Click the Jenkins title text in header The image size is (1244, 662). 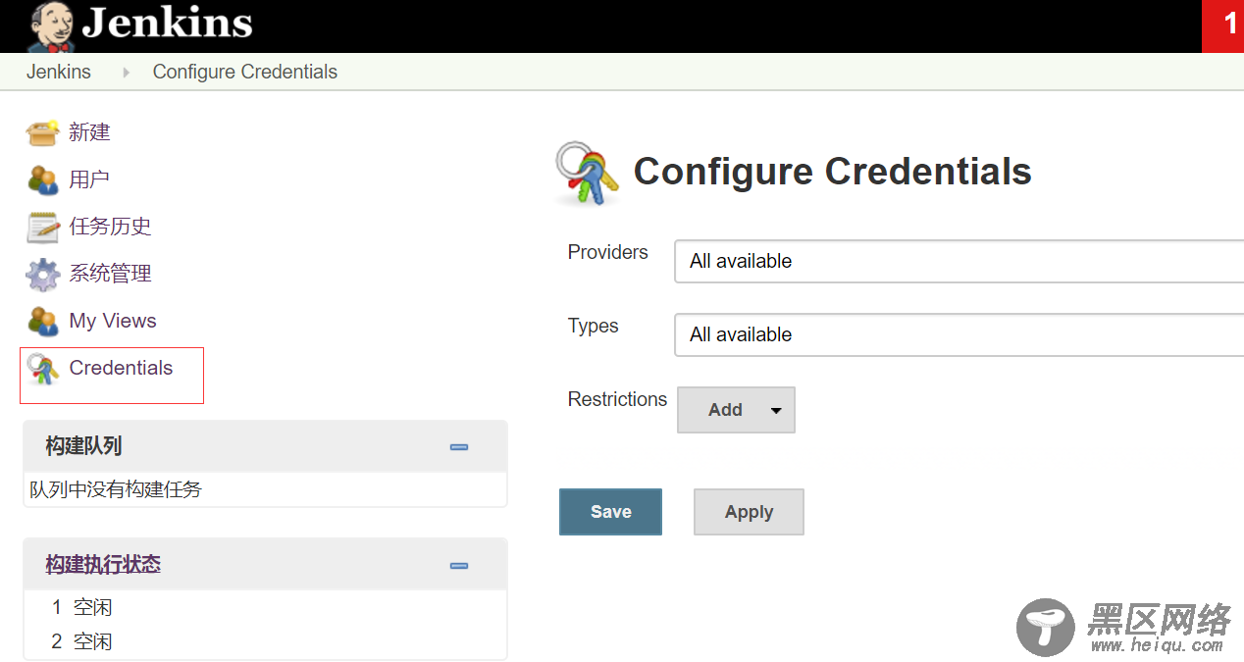(167, 23)
